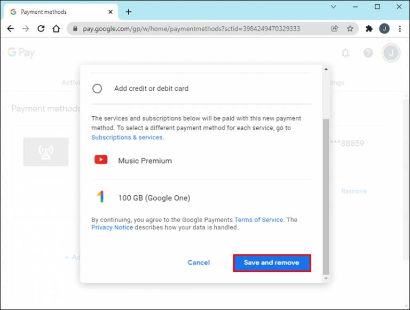
Task: Bookmark this page with star icon
Action: [x=350, y=28]
